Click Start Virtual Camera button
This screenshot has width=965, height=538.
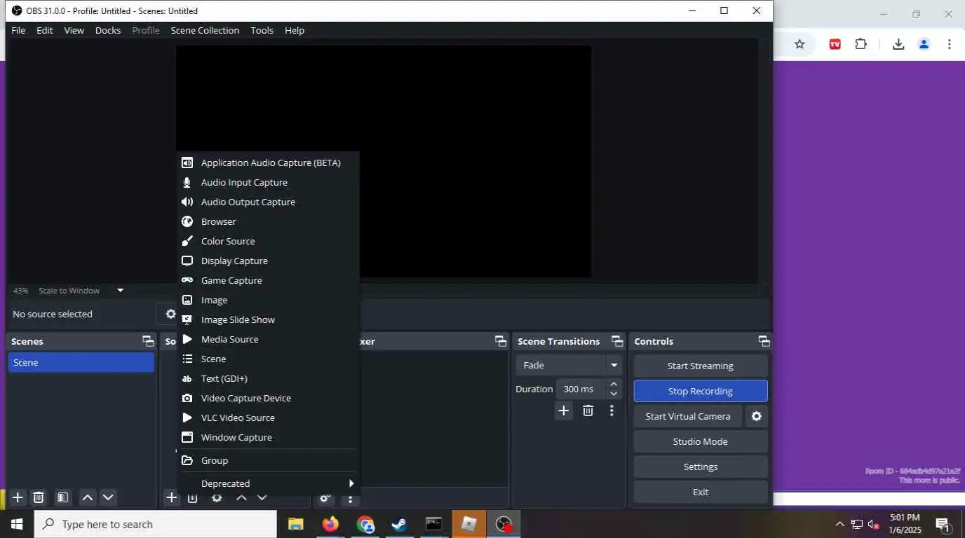(x=688, y=416)
